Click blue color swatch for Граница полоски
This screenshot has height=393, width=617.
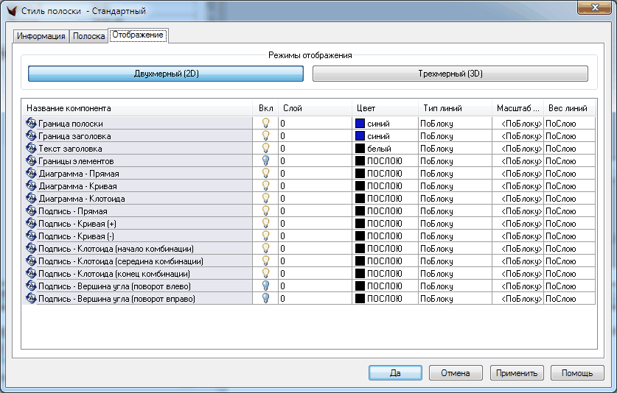pos(360,124)
